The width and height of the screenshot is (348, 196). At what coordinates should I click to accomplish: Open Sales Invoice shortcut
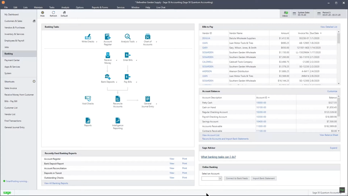(10, 88)
